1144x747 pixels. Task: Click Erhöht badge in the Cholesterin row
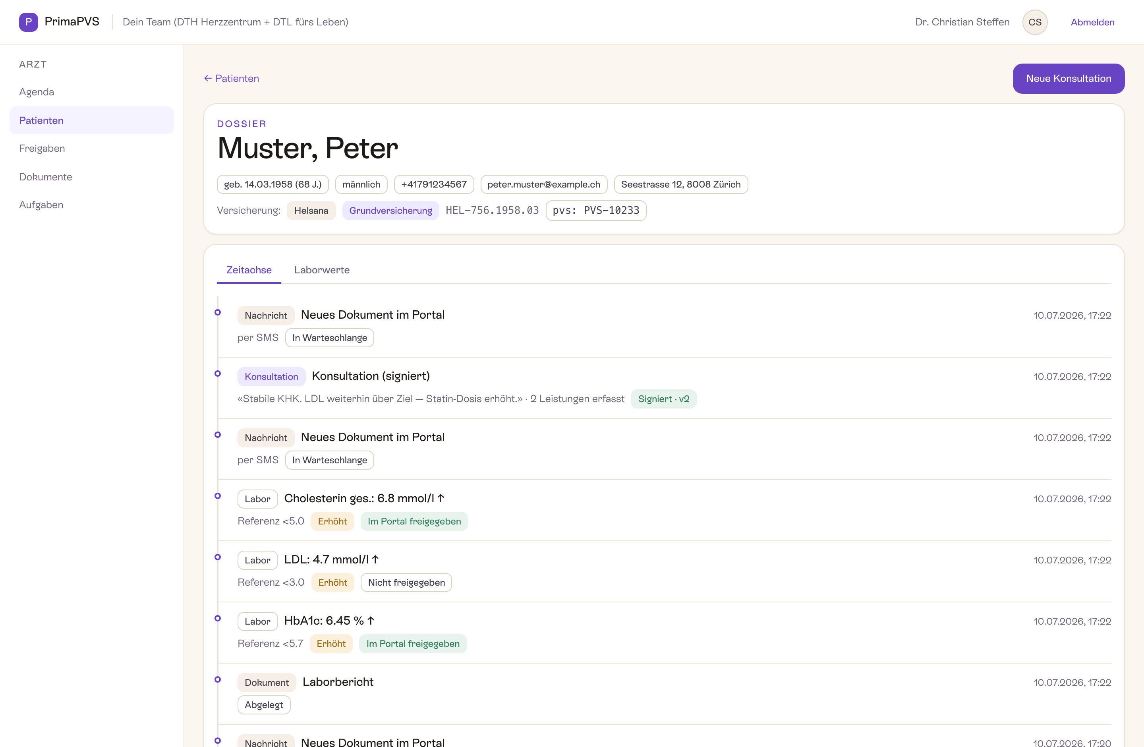[x=332, y=521]
